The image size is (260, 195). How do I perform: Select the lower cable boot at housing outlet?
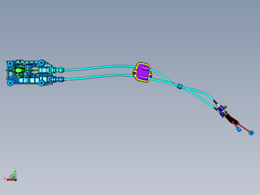pos(58,79)
